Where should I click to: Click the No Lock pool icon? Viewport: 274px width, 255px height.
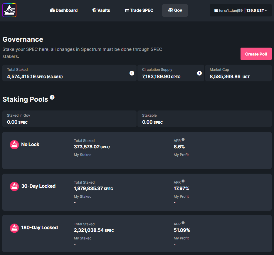point(14,145)
